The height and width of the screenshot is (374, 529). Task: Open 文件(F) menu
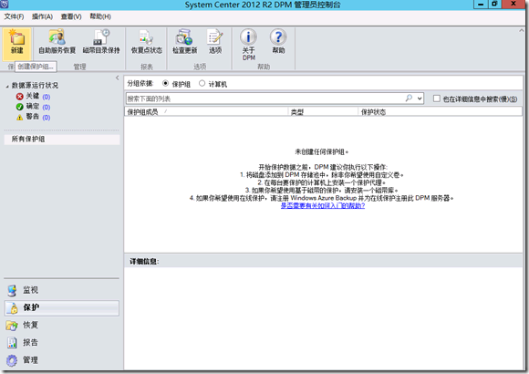14,16
